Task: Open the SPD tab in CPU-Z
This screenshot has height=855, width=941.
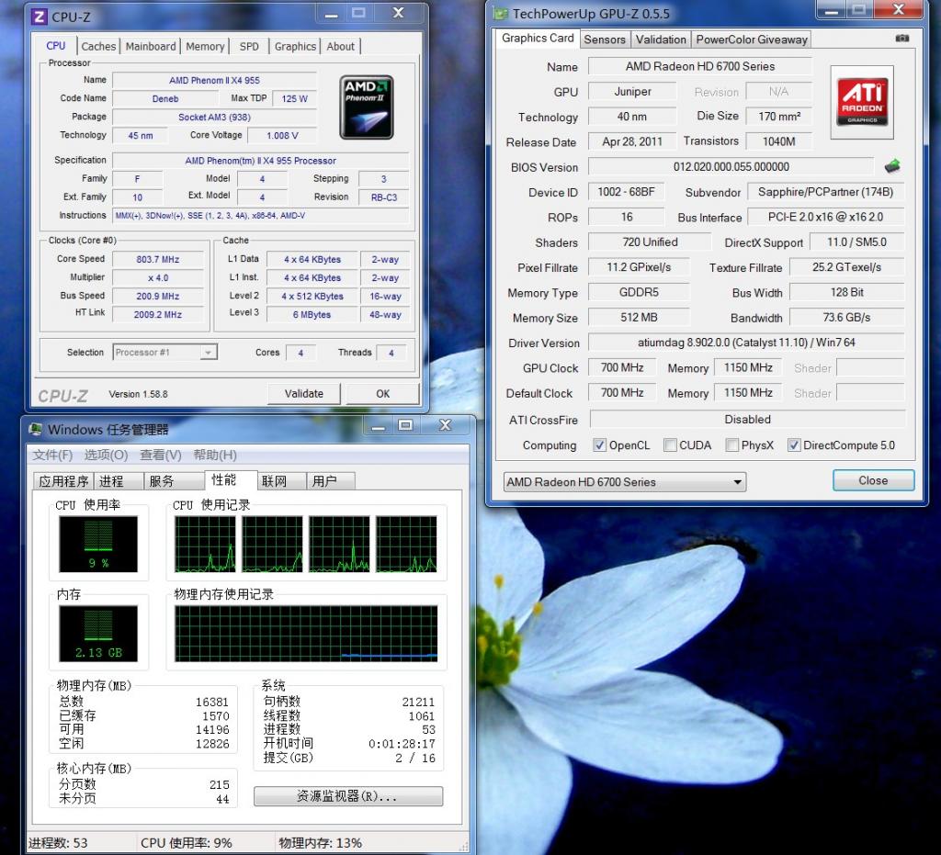Action: coord(249,46)
